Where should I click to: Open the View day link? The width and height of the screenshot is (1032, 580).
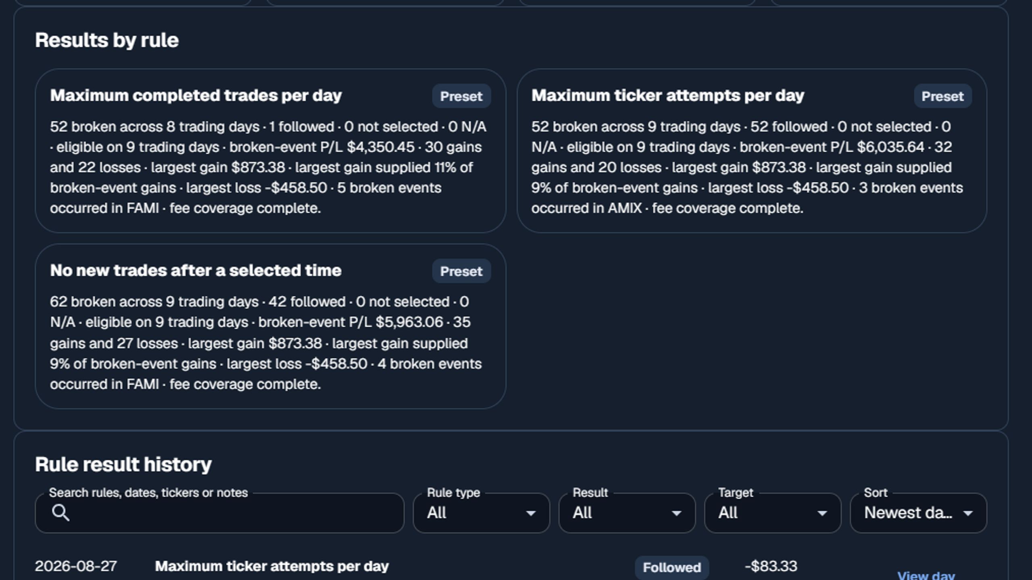926,575
